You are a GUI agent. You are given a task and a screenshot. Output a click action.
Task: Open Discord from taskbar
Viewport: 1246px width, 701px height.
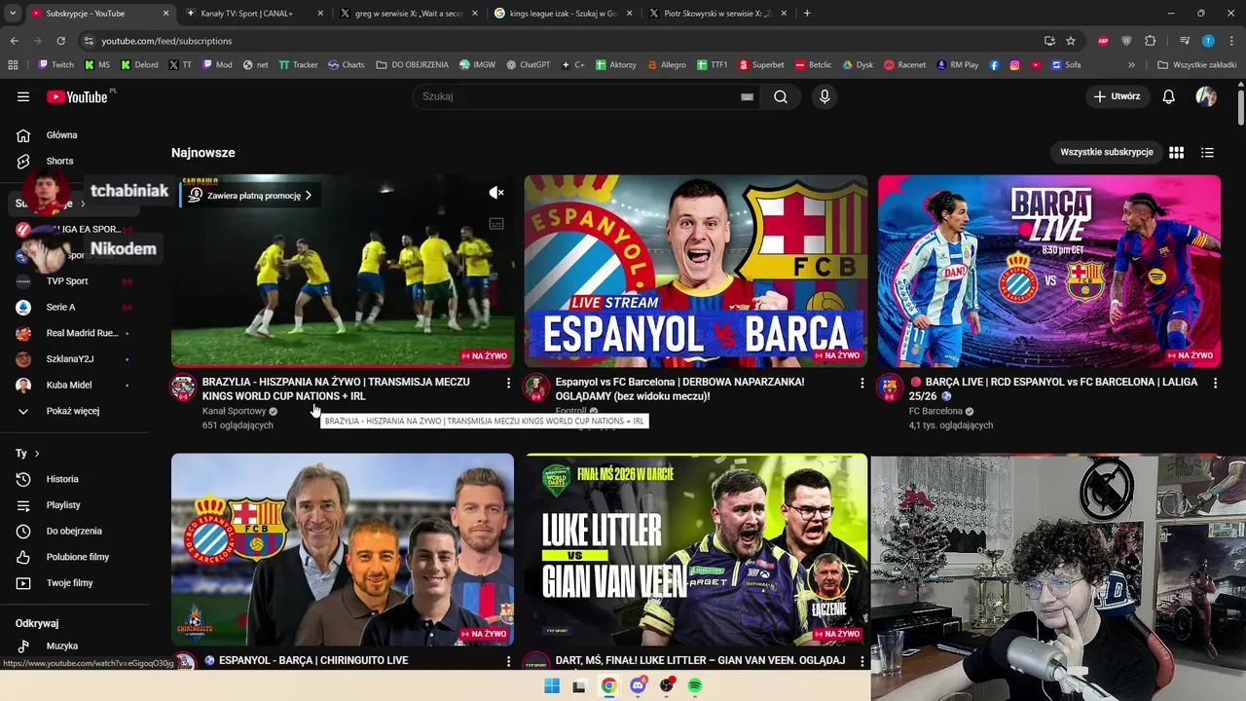[638, 685]
